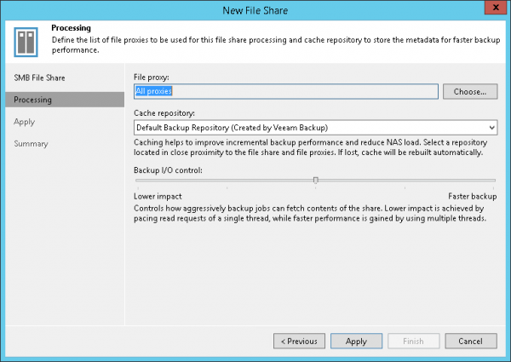Click the slider track near the Faster backup end
The height and width of the screenshot is (362, 511).
[484, 181]
